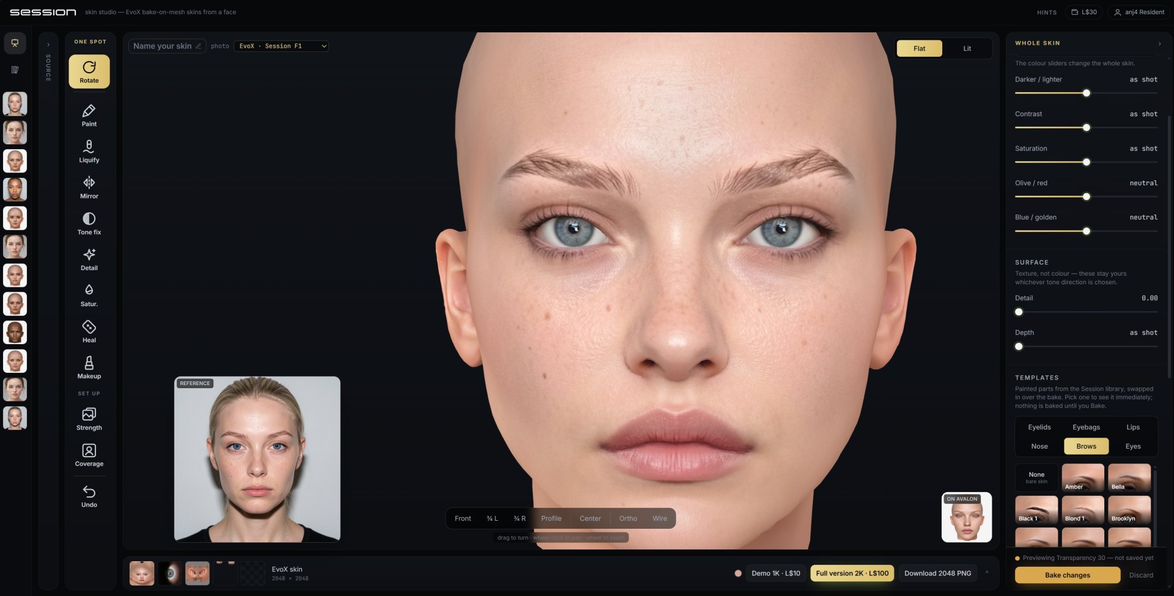This screenshot has height=596, width=1174.
Task: Click the pencil icon beside skin name
Action: [198, 46]
